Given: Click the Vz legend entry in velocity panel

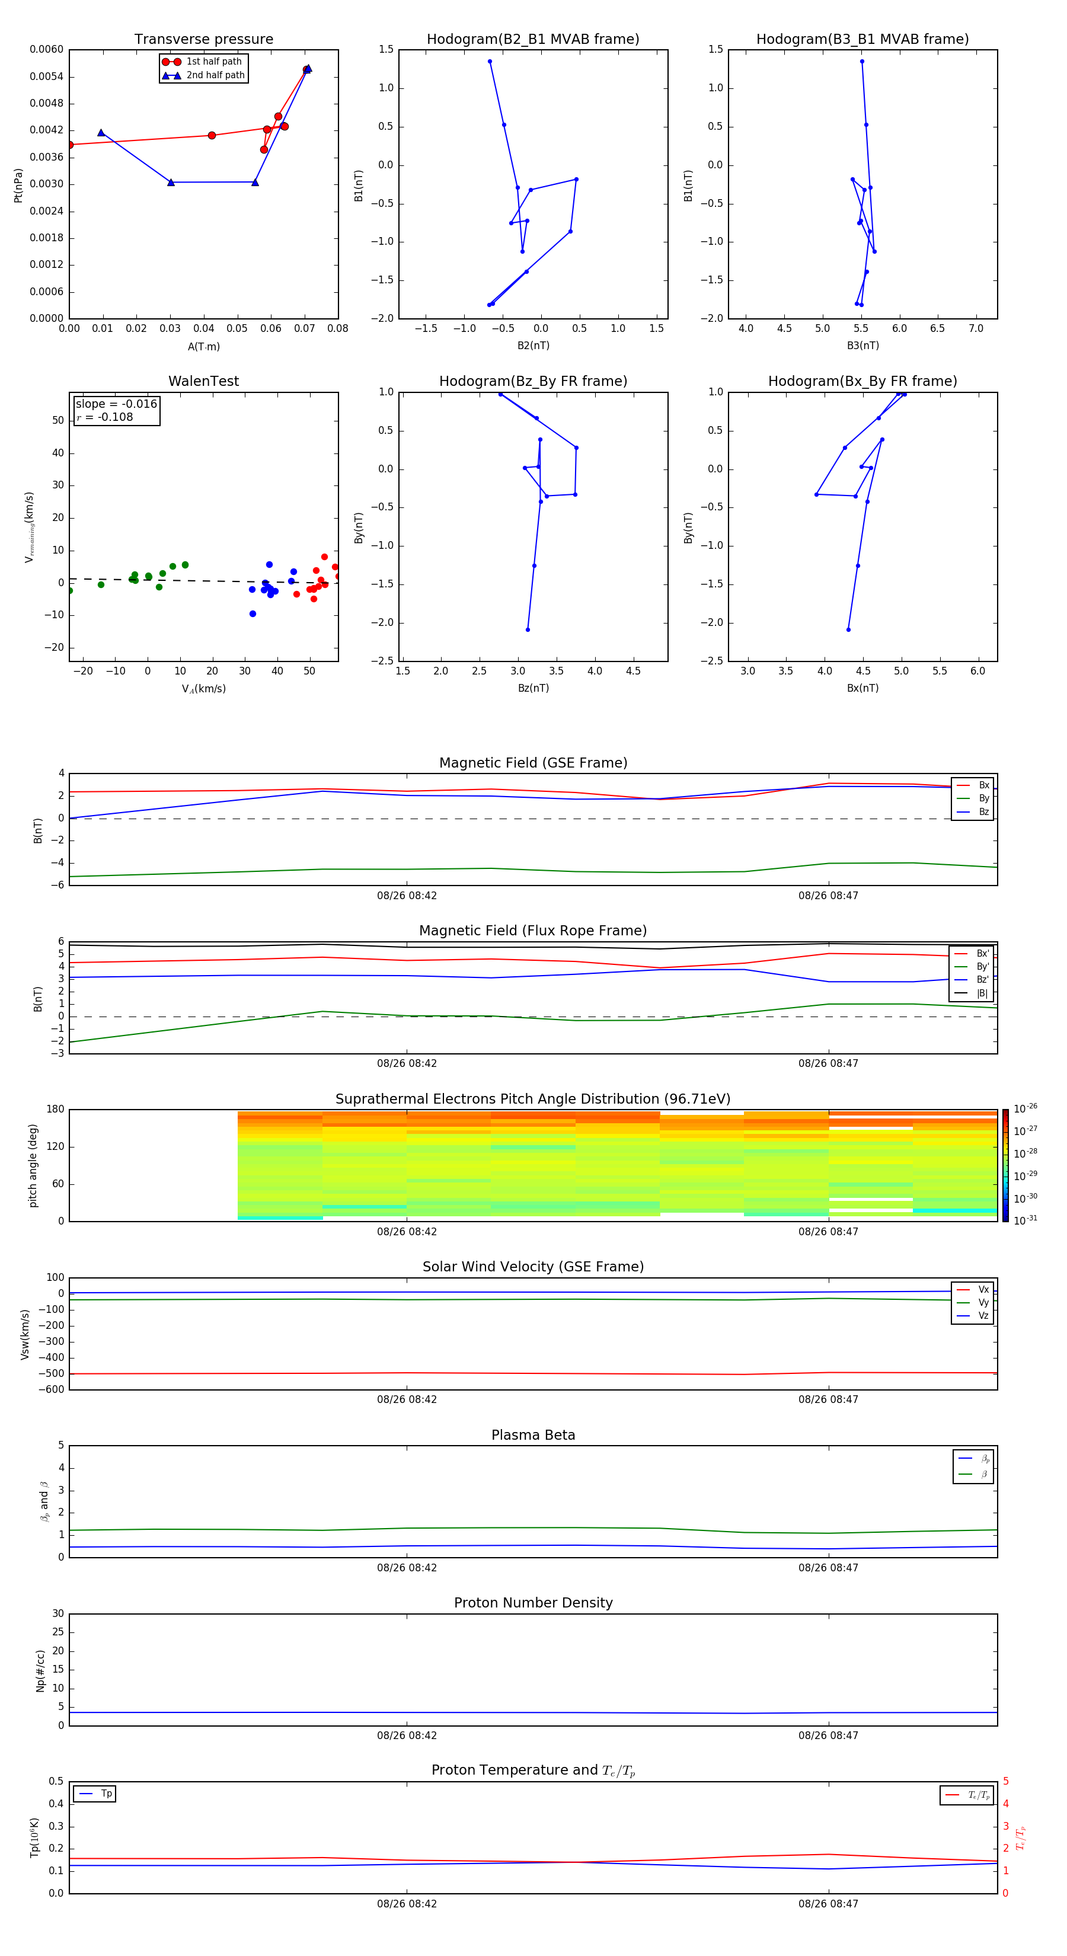Looking at the screenshot, I should pos(973,1315).
